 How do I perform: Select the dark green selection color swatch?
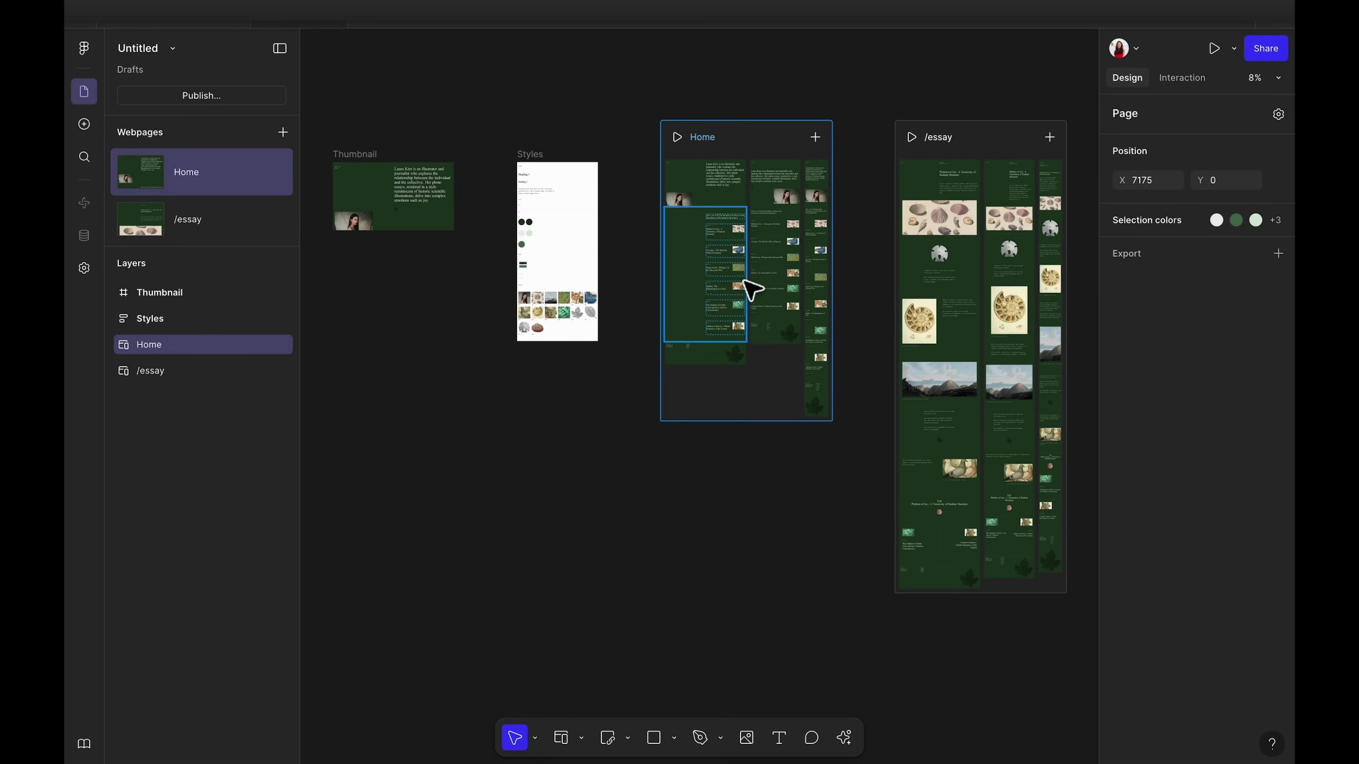click(1236, 220)
